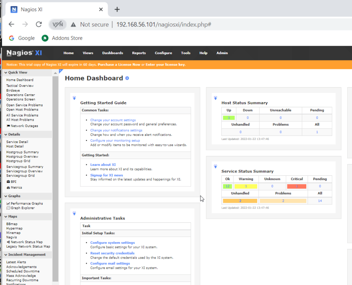This screenshot has height=285, width=352.
Task: Open Change your notifications settings link
Action: (116, 130)
